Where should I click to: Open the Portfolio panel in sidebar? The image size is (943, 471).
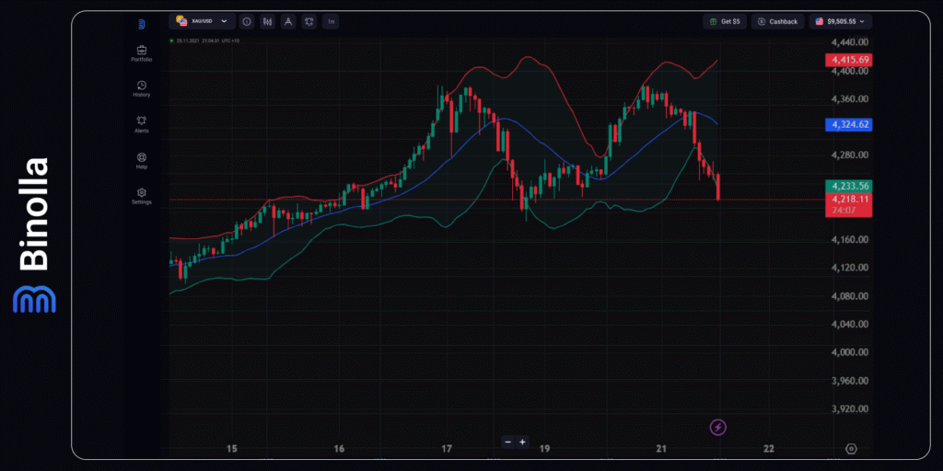click(x=141, y=52)
